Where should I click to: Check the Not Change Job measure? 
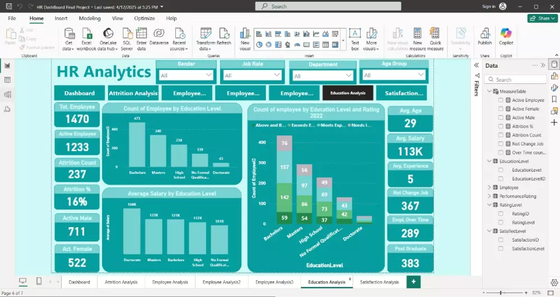pos(501,144)
